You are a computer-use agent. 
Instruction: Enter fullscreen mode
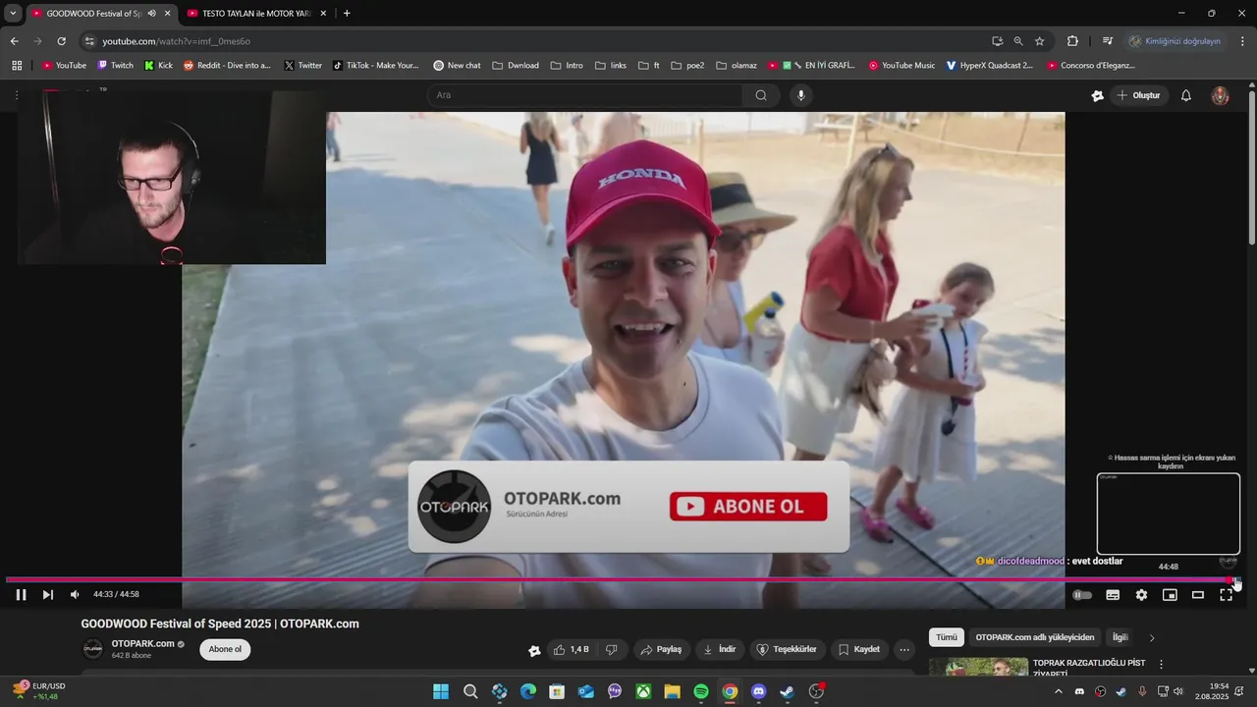1226,594
